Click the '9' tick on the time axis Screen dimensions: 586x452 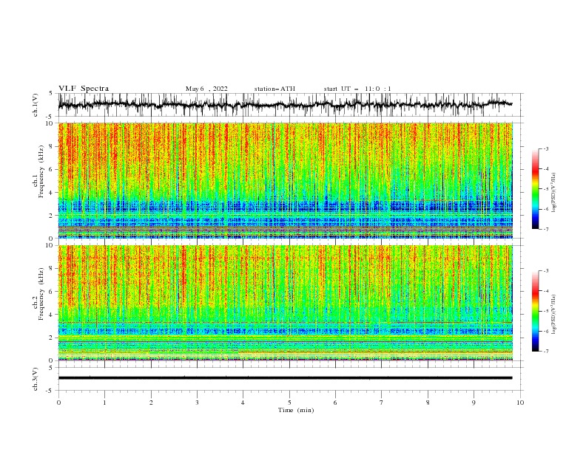[474, 403]
